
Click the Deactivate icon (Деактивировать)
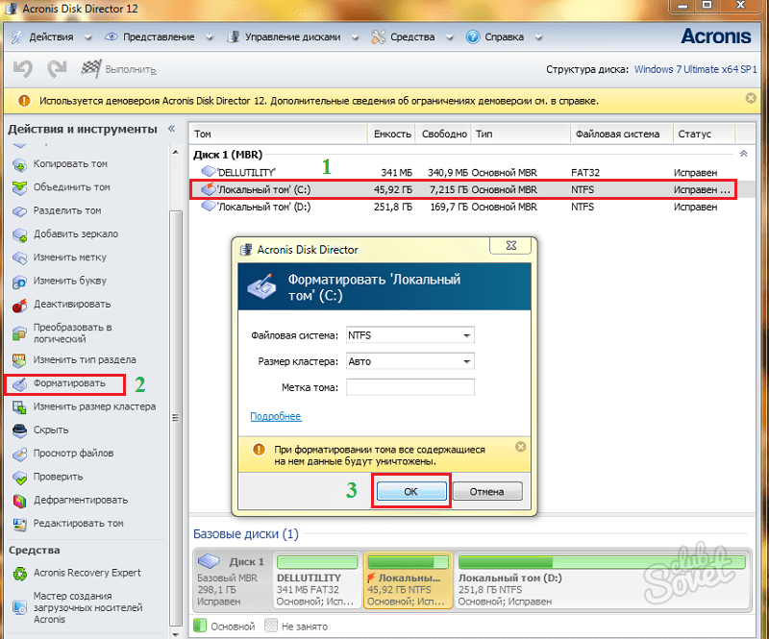(19, 305)
